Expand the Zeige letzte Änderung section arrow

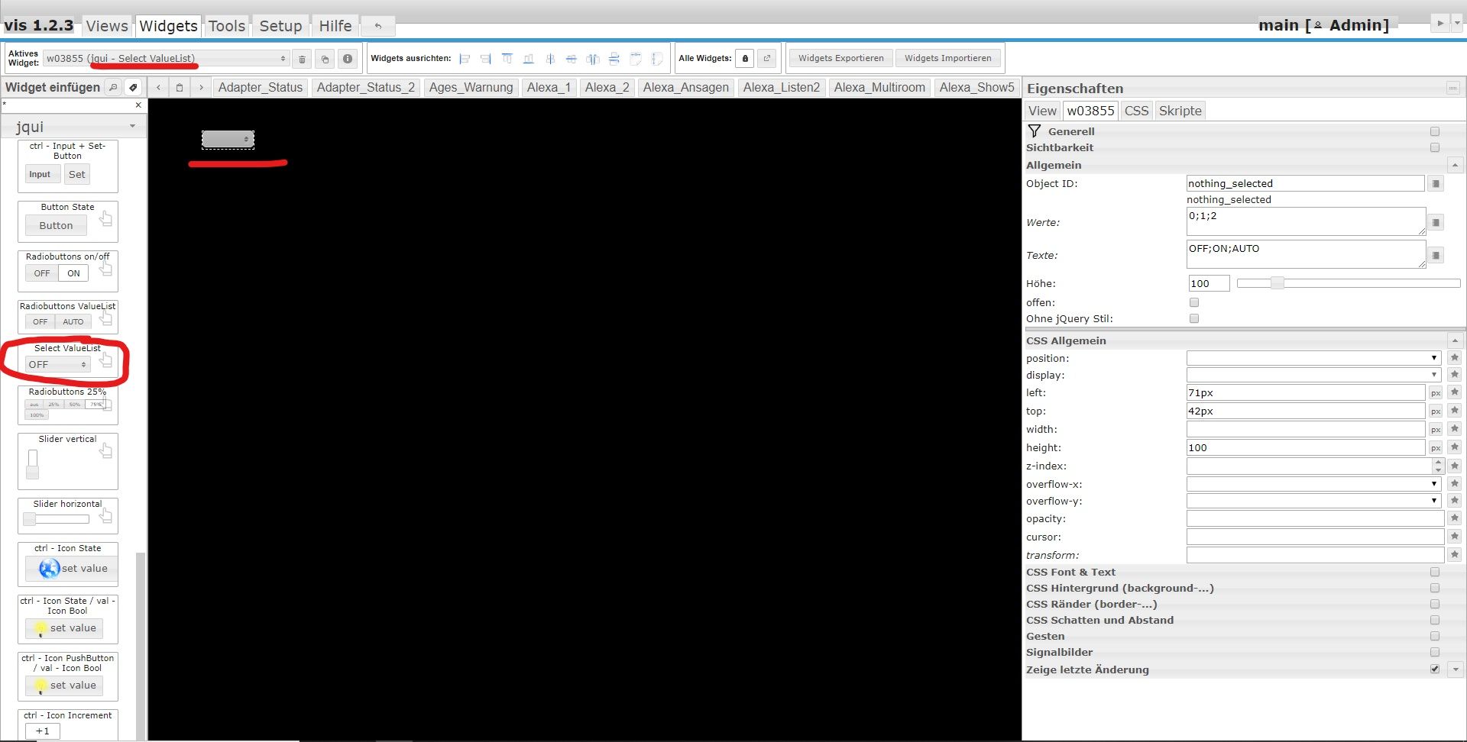pos(1455,669)
